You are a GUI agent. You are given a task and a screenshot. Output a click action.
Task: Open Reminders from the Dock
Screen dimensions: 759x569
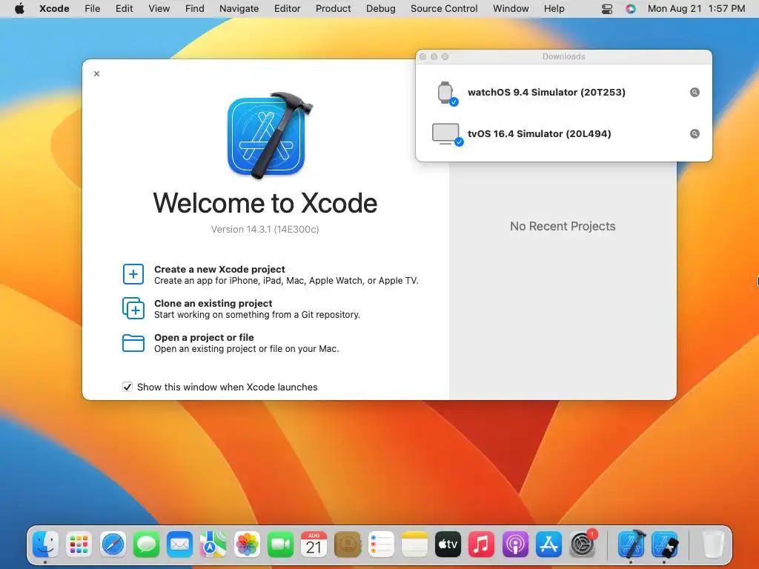click(x=381, y=545)
